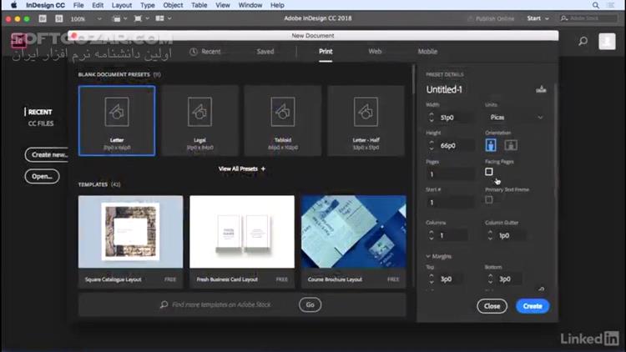Open the Layout menu
Viewport: 626px width, 352px height.
coord(121,5)
